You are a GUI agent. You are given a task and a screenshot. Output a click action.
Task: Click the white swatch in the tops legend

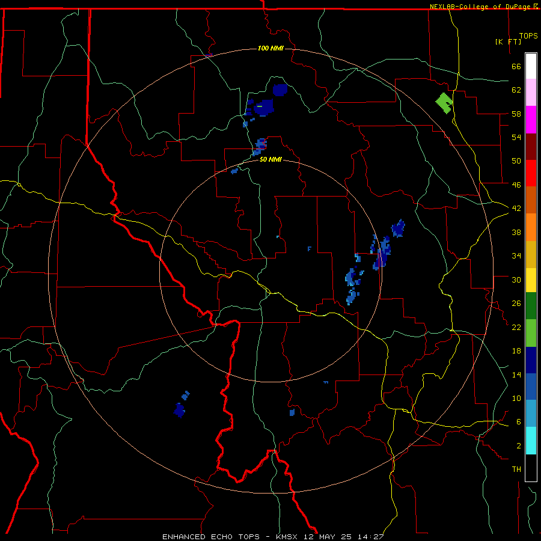[x=531, y=66]
